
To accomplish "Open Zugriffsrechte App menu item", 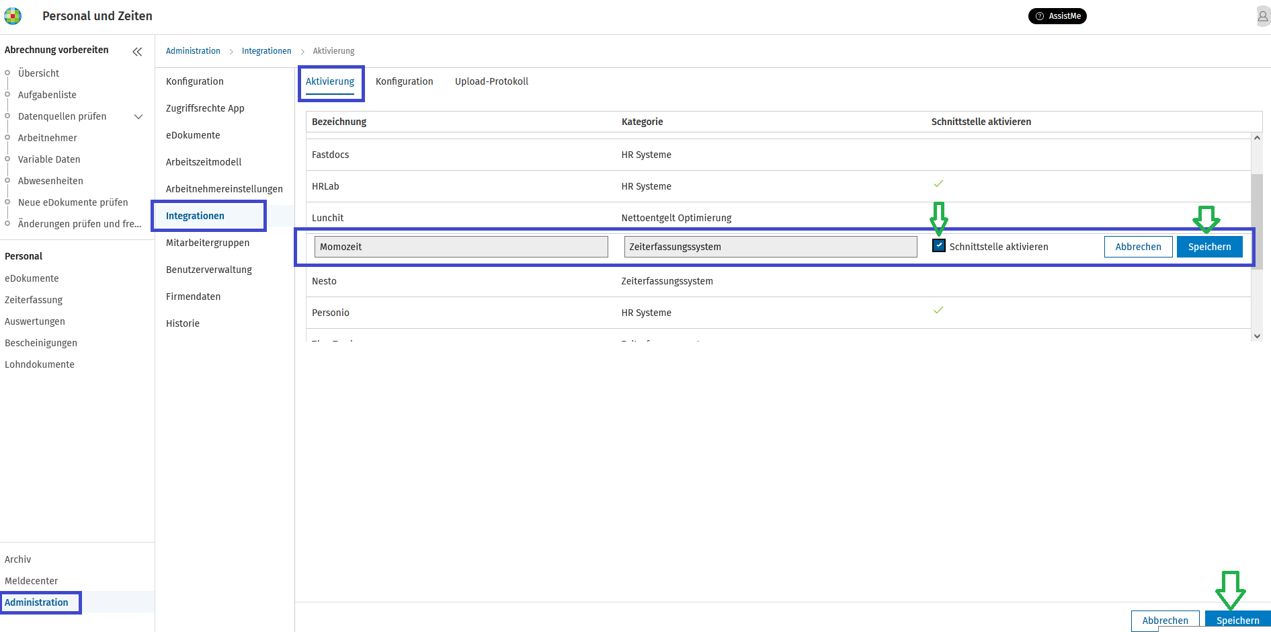I will [x=205, y=108].
